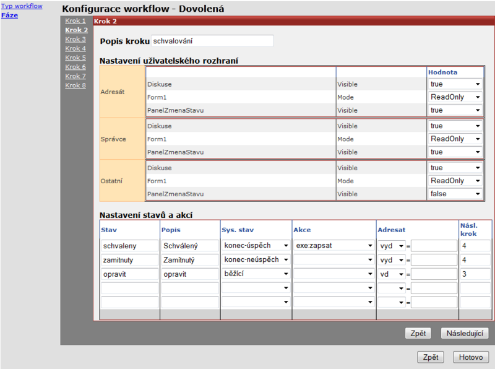Click the Stav field containing zamitnuty
Image resolution: width=495 pixels, height=369 pixels.
pyautogui.click(x=129, y=260)
